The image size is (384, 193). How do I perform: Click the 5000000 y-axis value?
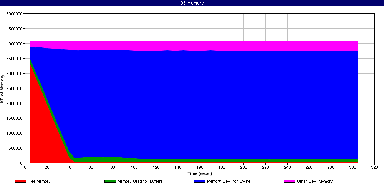tap(15, 14)
